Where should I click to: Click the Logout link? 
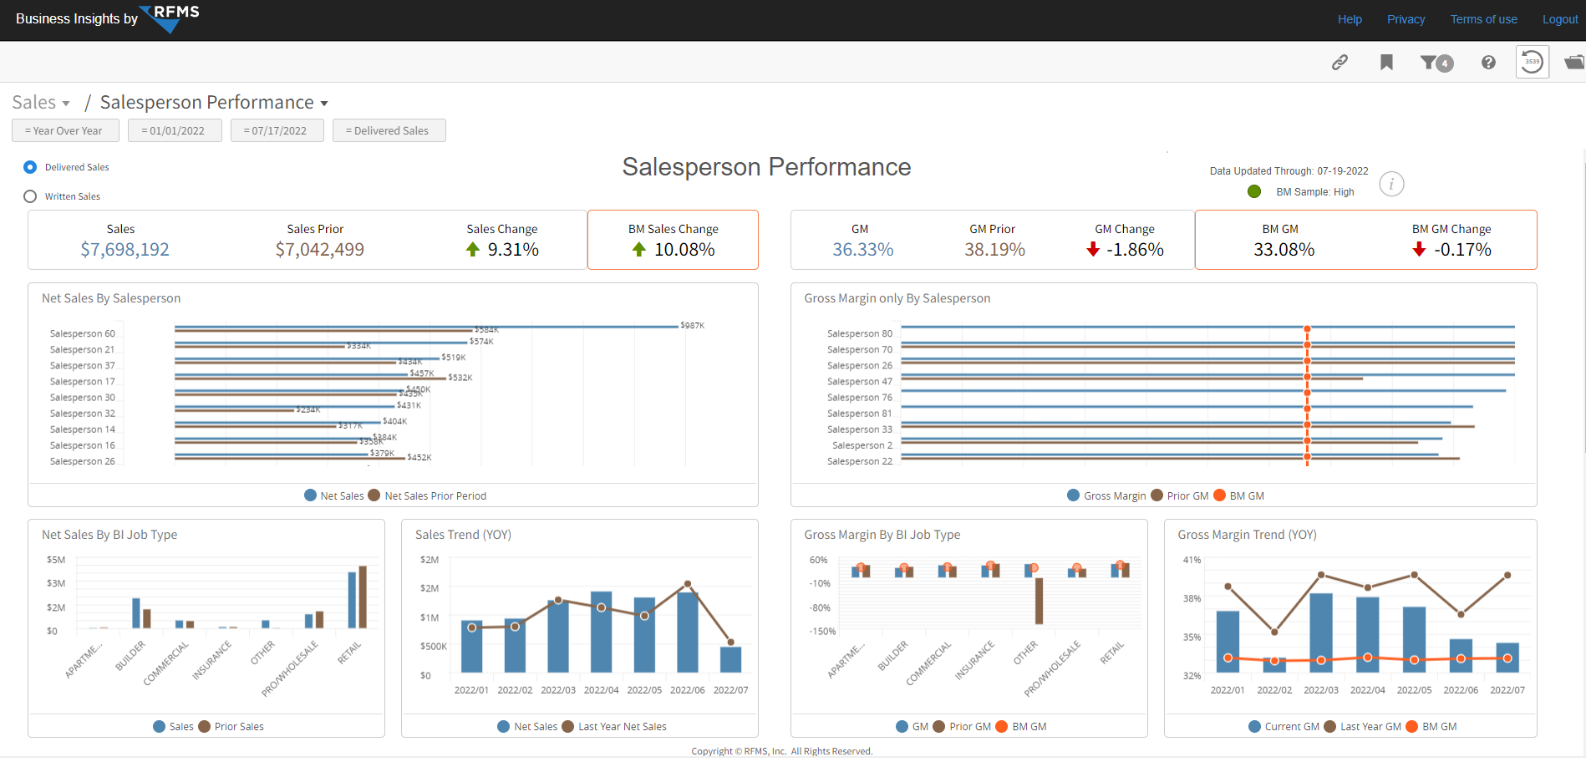point(1560,19)
